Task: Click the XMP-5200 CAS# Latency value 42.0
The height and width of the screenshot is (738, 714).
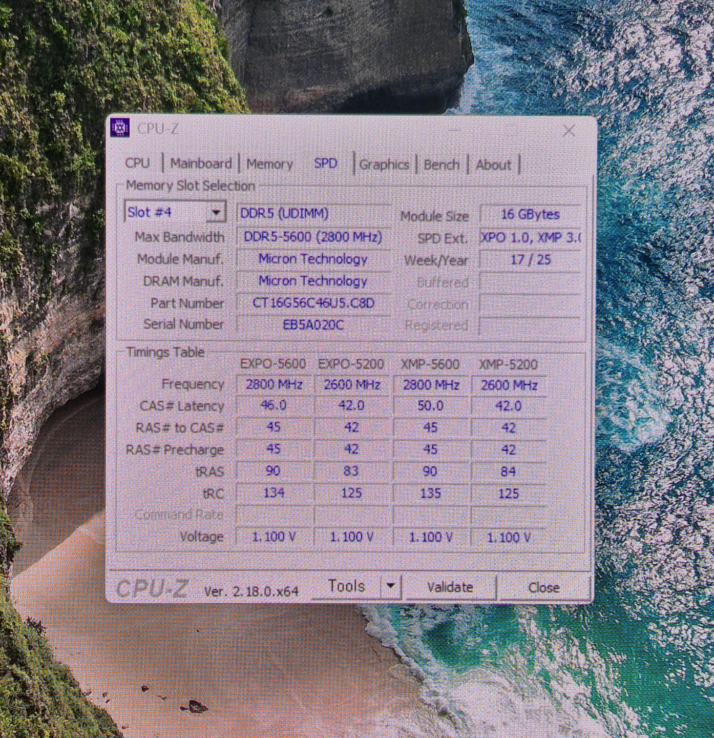Action: (x=509, y=406)
